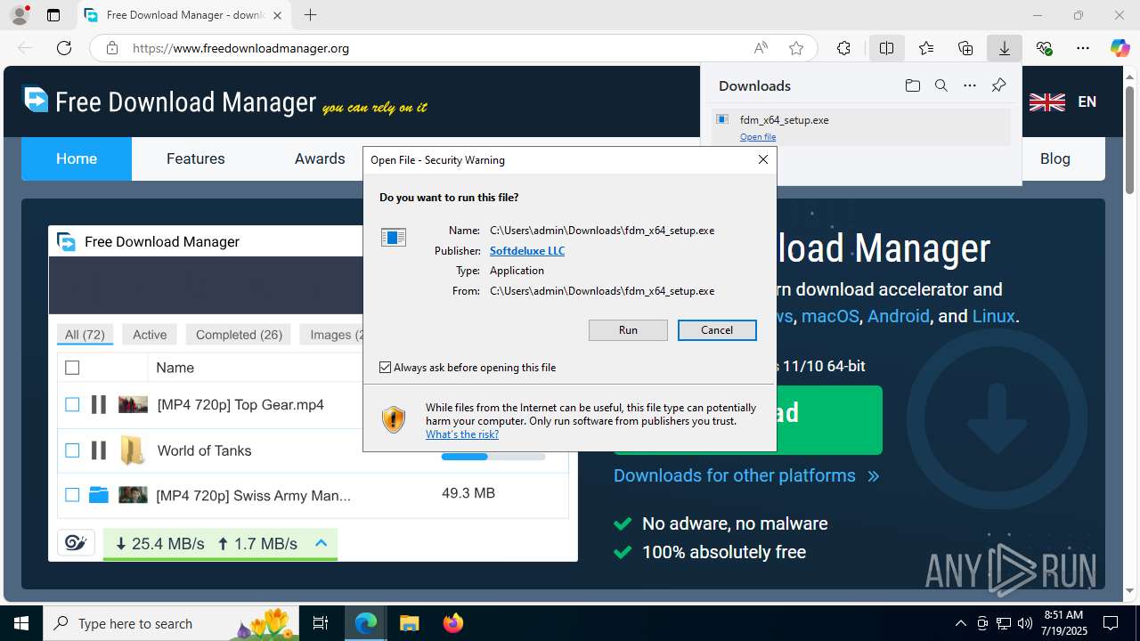Open the Extensions puzzle icon
The image size is (1140, 641).
[x=843, y=48]
